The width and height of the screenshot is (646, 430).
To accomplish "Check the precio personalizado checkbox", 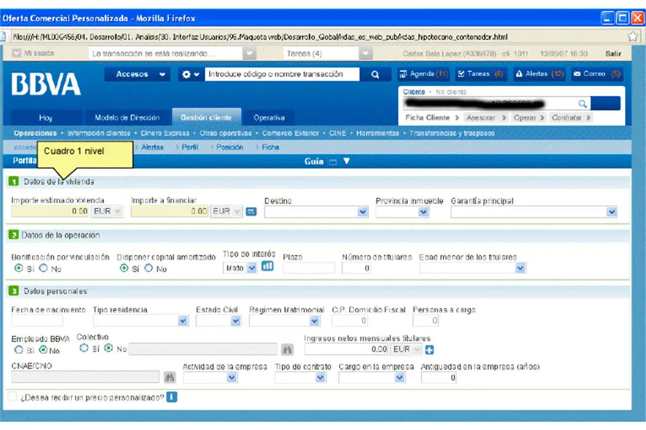I will pos(11,397).
